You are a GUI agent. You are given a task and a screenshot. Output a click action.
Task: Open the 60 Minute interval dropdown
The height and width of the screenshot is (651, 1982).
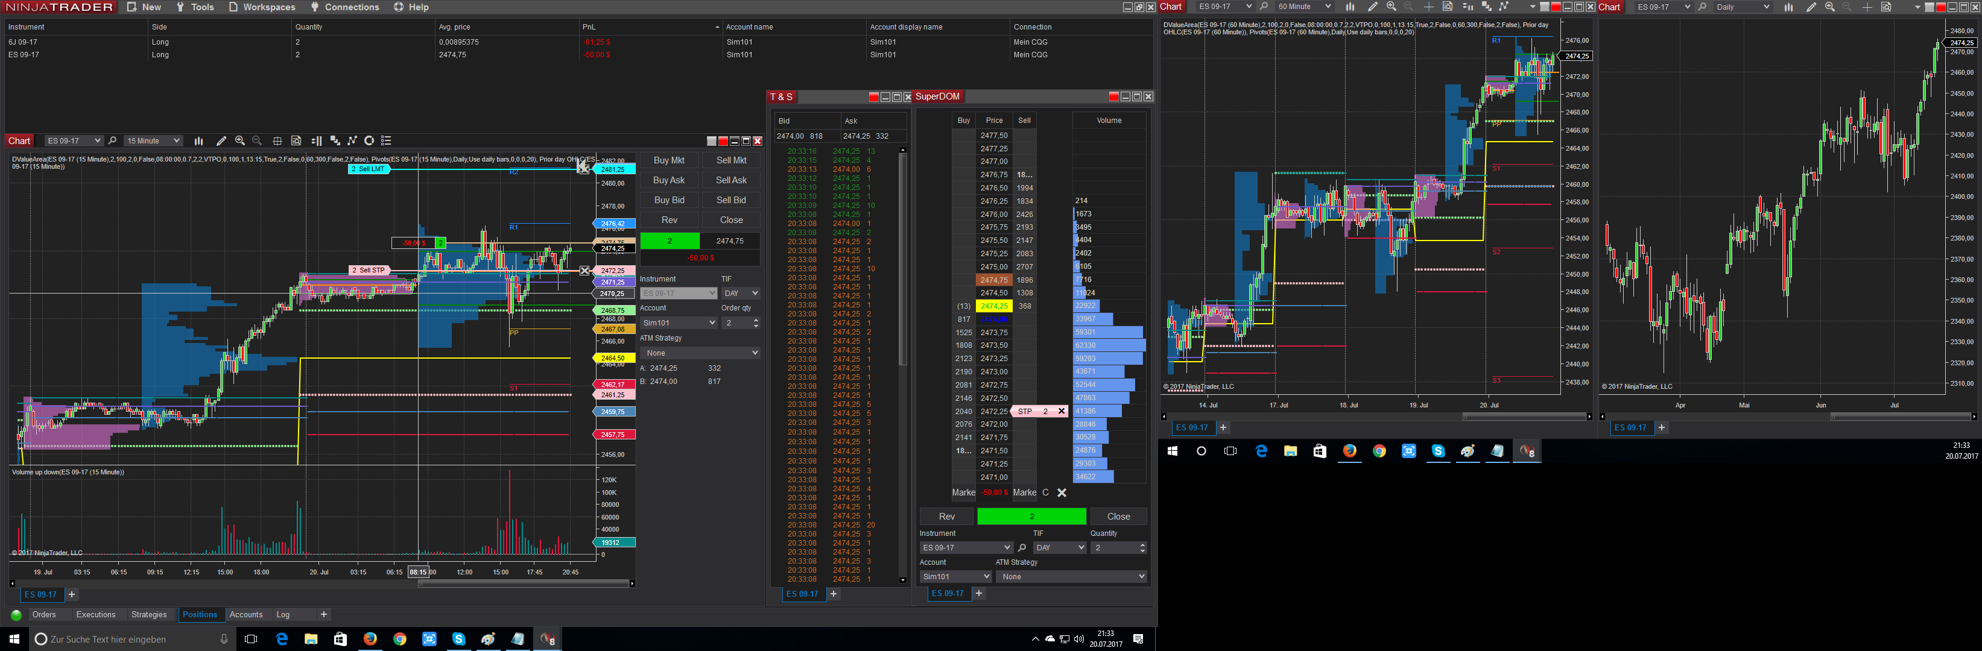1303,7
